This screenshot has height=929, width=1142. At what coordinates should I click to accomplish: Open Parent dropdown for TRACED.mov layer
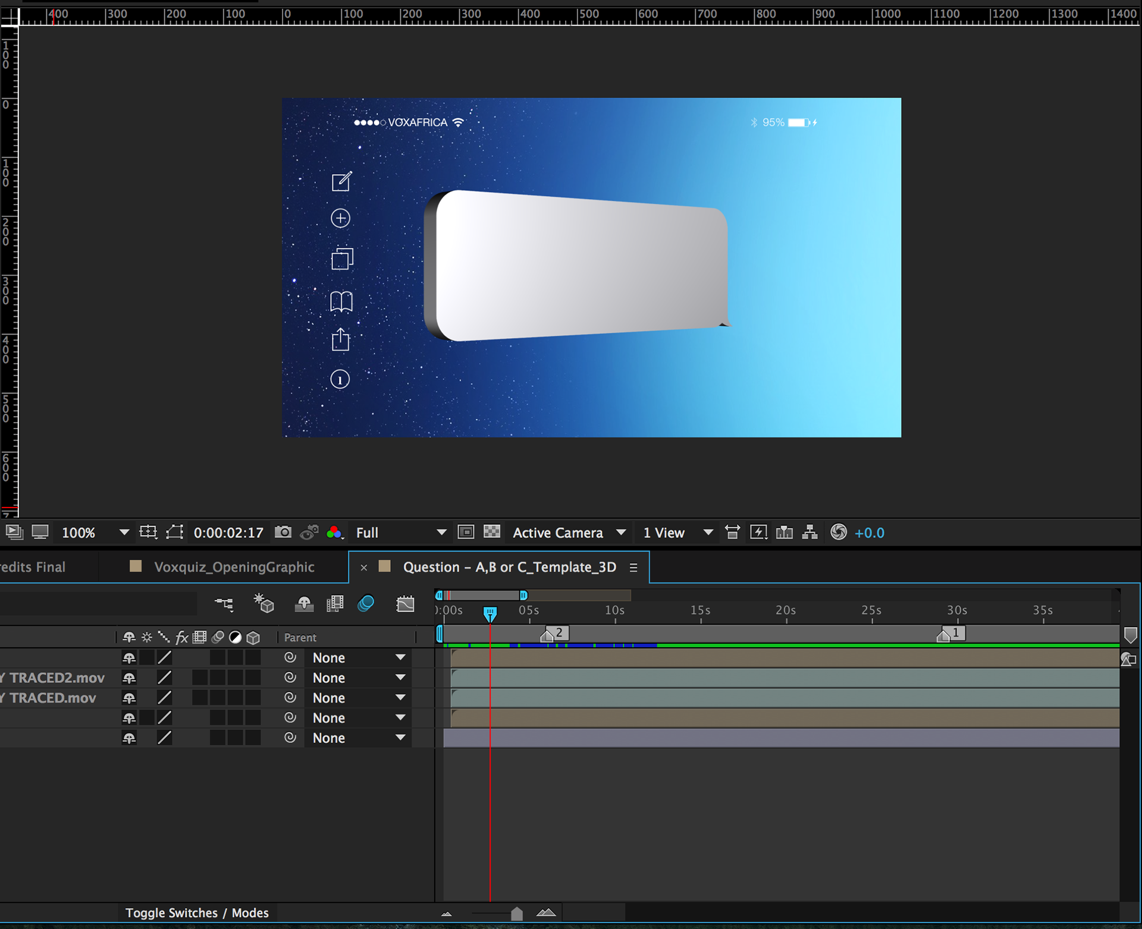(x=358, y=698)
